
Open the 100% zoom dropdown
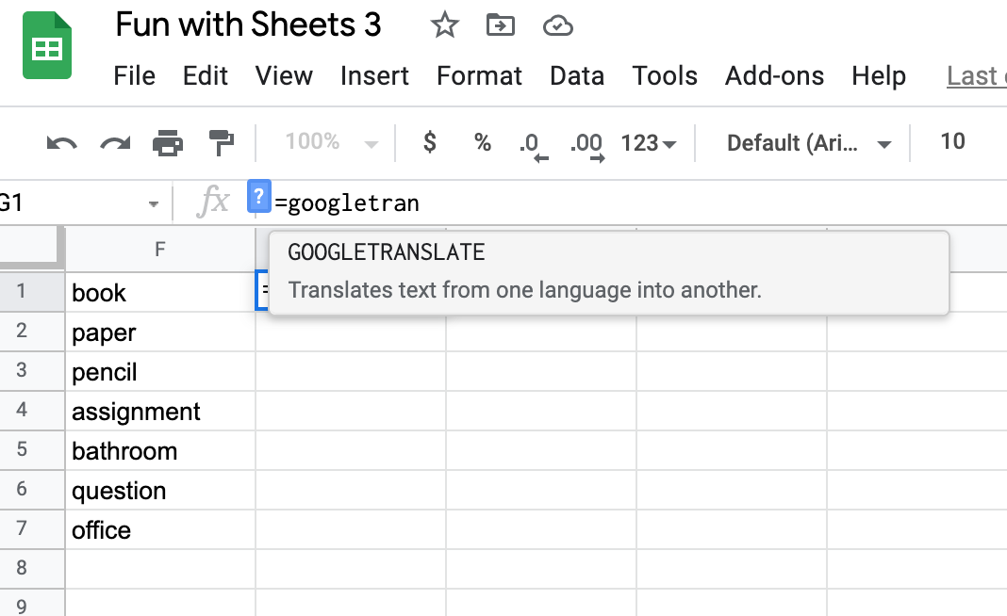click(x=331, y=143)
